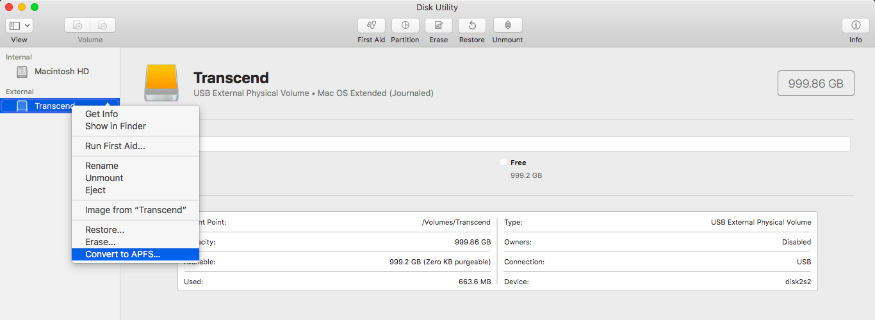Click the Transcend eject icon in sidebar

point(108,104)
